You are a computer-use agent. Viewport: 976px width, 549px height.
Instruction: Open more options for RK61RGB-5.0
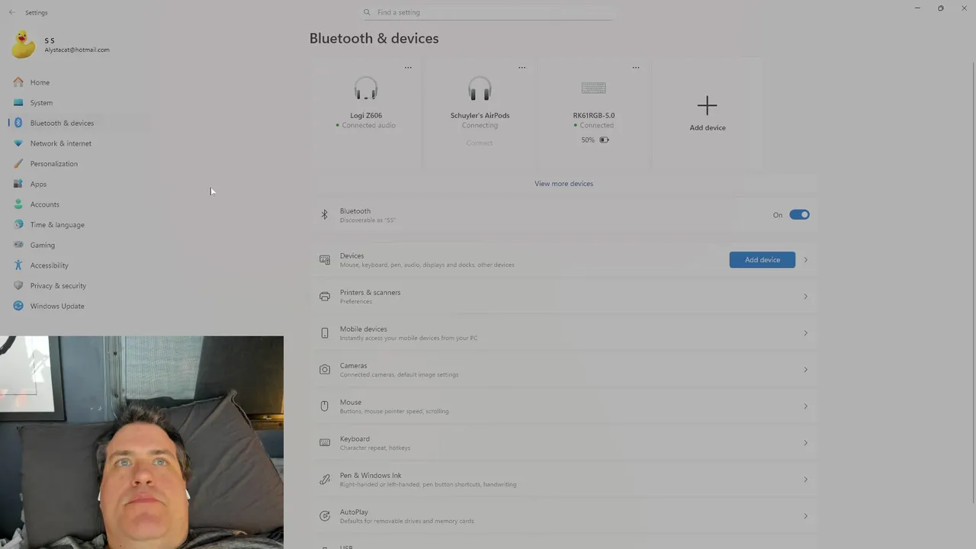pyautogui.click(x=636, y=68)
